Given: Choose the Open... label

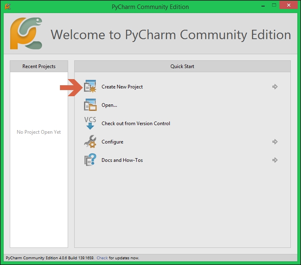Looking at the screenshot, I should 109,105.
